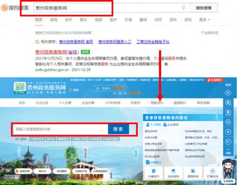Switch to the 图片 tab
Image resolution: width=237 pixels, height=185 pixels.
84,20
